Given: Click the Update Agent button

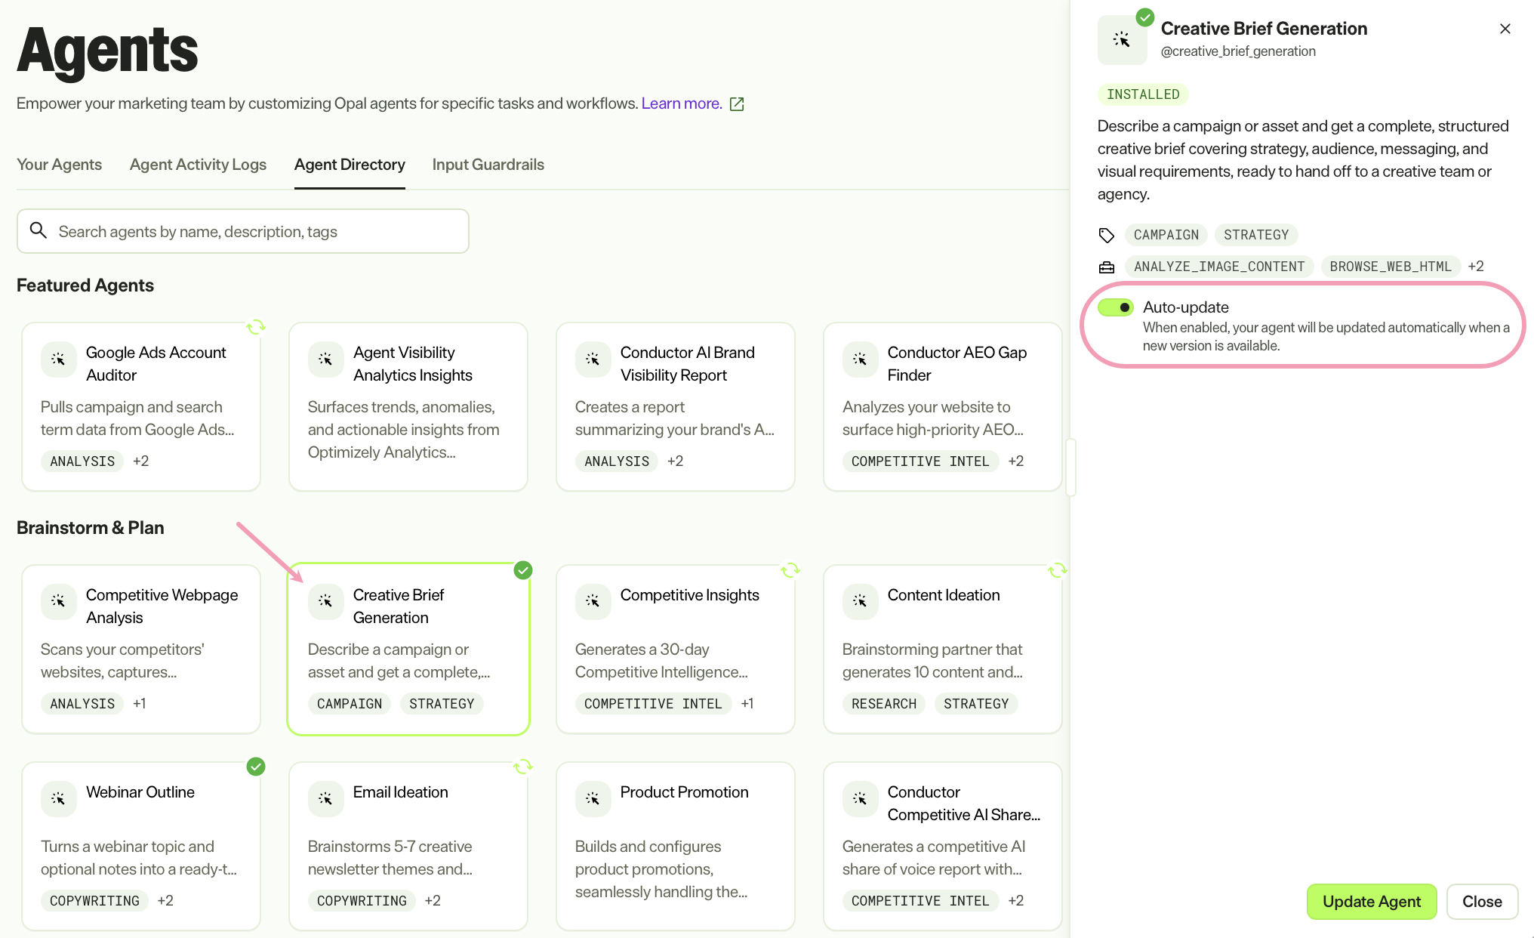Looking at the screenshot, I should coord(1372,902).
